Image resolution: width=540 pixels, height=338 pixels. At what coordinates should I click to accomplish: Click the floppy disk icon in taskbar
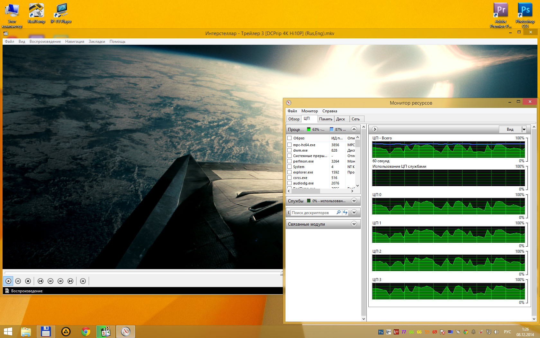[46, 332]
